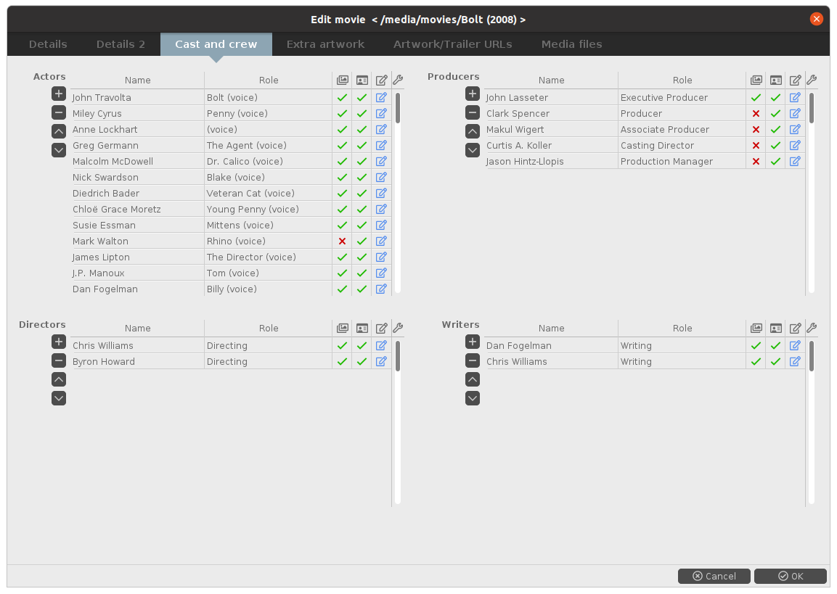Move producer down with arrow button
Viewport: 837px width, 594px height.
tap(473, 150)
